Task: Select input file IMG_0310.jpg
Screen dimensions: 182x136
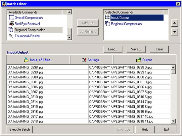Action: [x=48, y=97]
